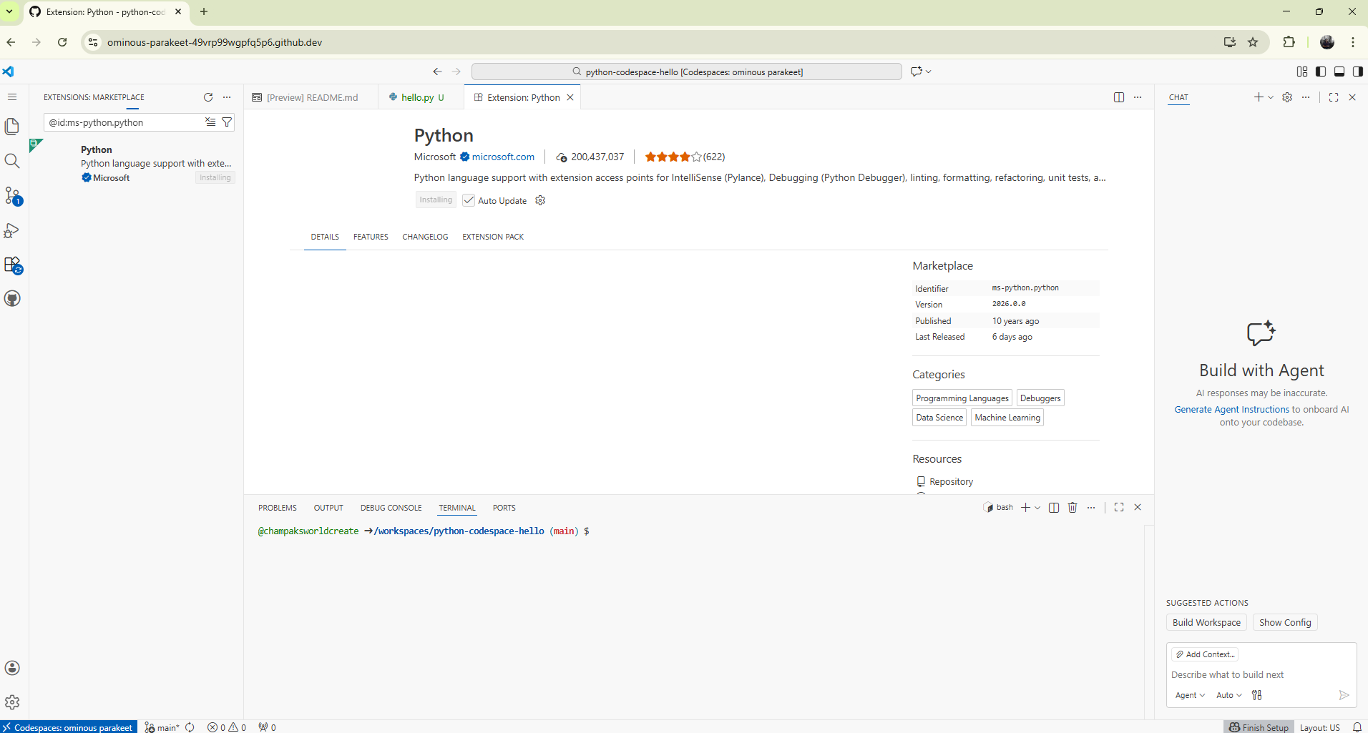Open Run and Debug view
Image resolution: width=1368 pixels, height=733 pixels.
12,230
